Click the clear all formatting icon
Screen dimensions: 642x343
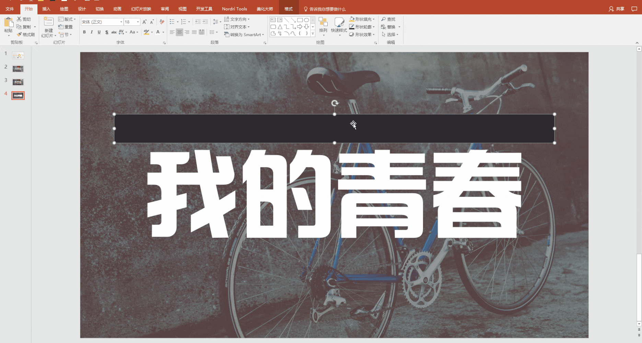pyautogui.click(x=162, y=22)
